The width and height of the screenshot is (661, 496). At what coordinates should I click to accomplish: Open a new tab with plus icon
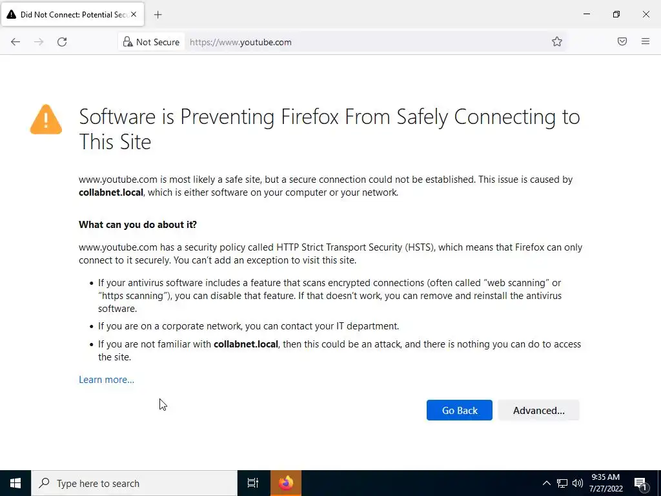coord(158,14)
